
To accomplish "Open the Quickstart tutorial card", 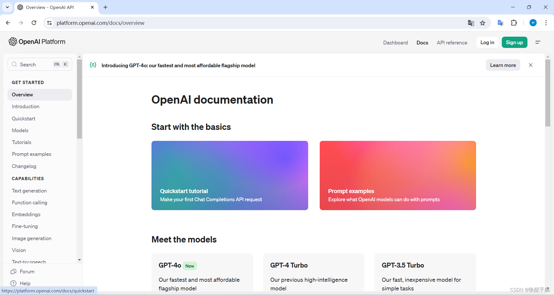I will (230, 175).
